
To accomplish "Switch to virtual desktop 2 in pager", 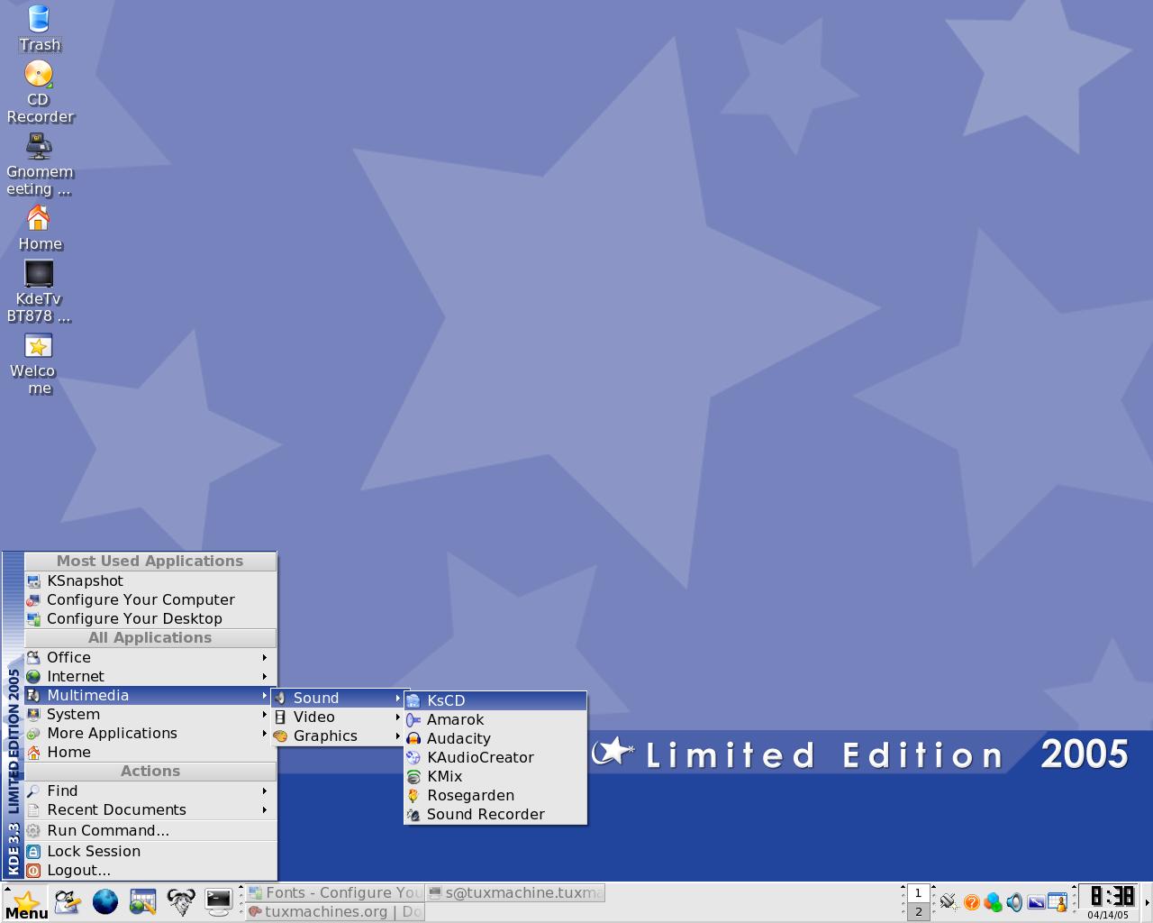I will coord(918,911).
